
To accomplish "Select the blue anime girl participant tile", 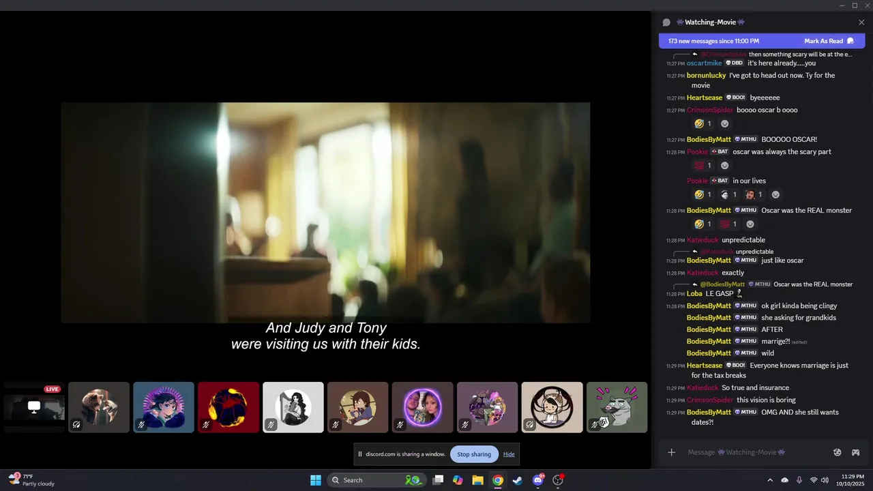I will pos(164,407).
